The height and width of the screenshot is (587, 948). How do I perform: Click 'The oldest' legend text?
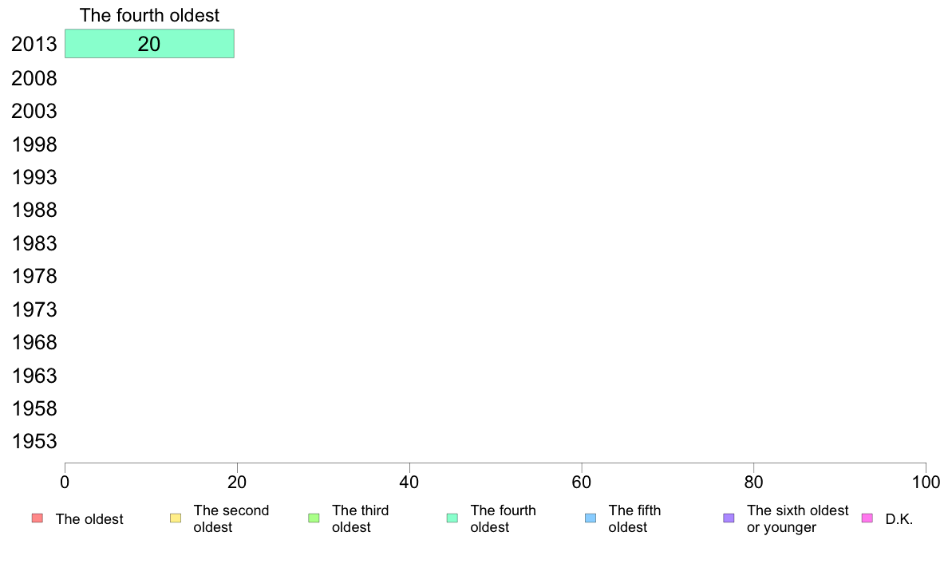click(x=89, y=519)
